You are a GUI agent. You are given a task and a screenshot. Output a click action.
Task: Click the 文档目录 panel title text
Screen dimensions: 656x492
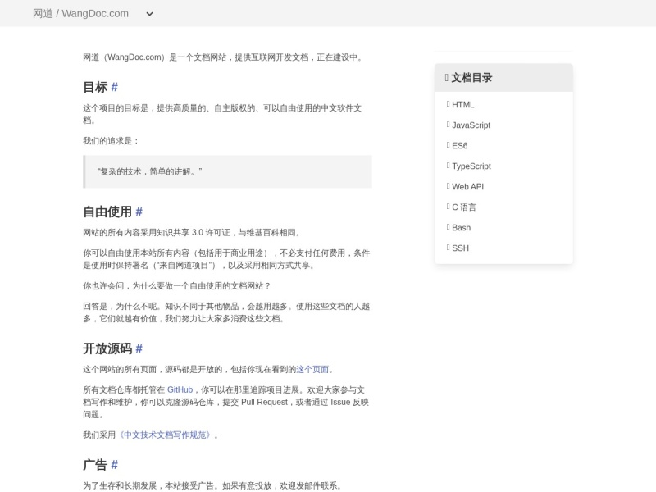click(x=472, y=77)
